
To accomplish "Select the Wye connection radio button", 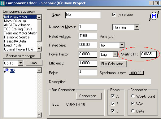I will click(133, 104).
